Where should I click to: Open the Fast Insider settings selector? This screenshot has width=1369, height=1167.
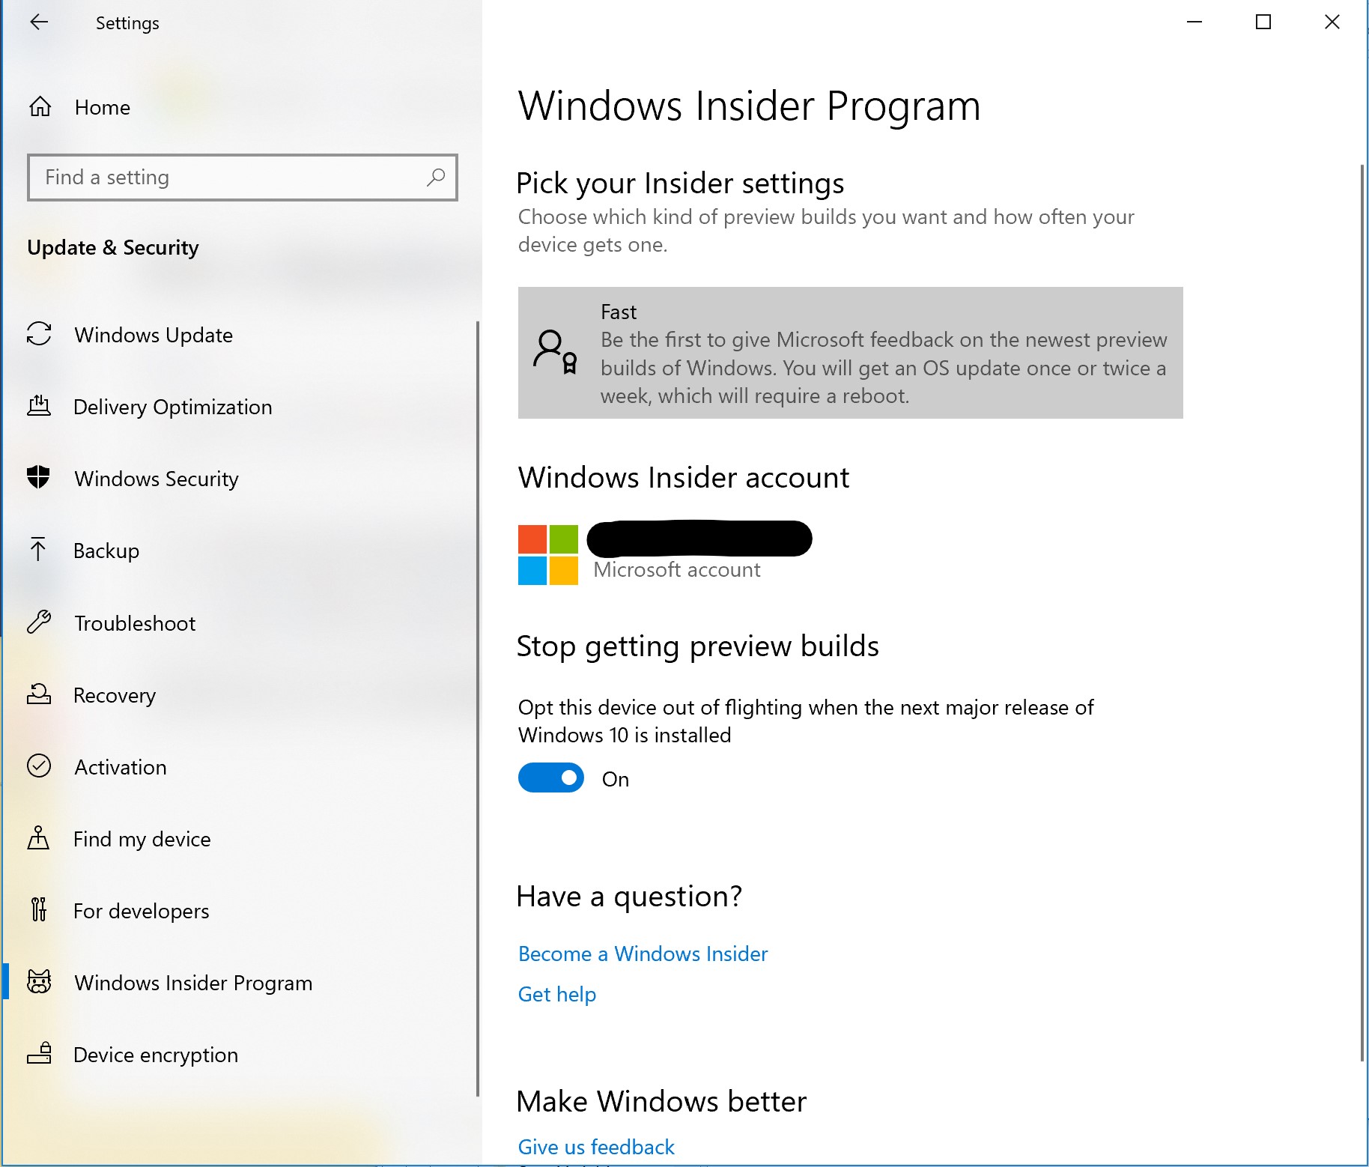click(x=851, y=353)
